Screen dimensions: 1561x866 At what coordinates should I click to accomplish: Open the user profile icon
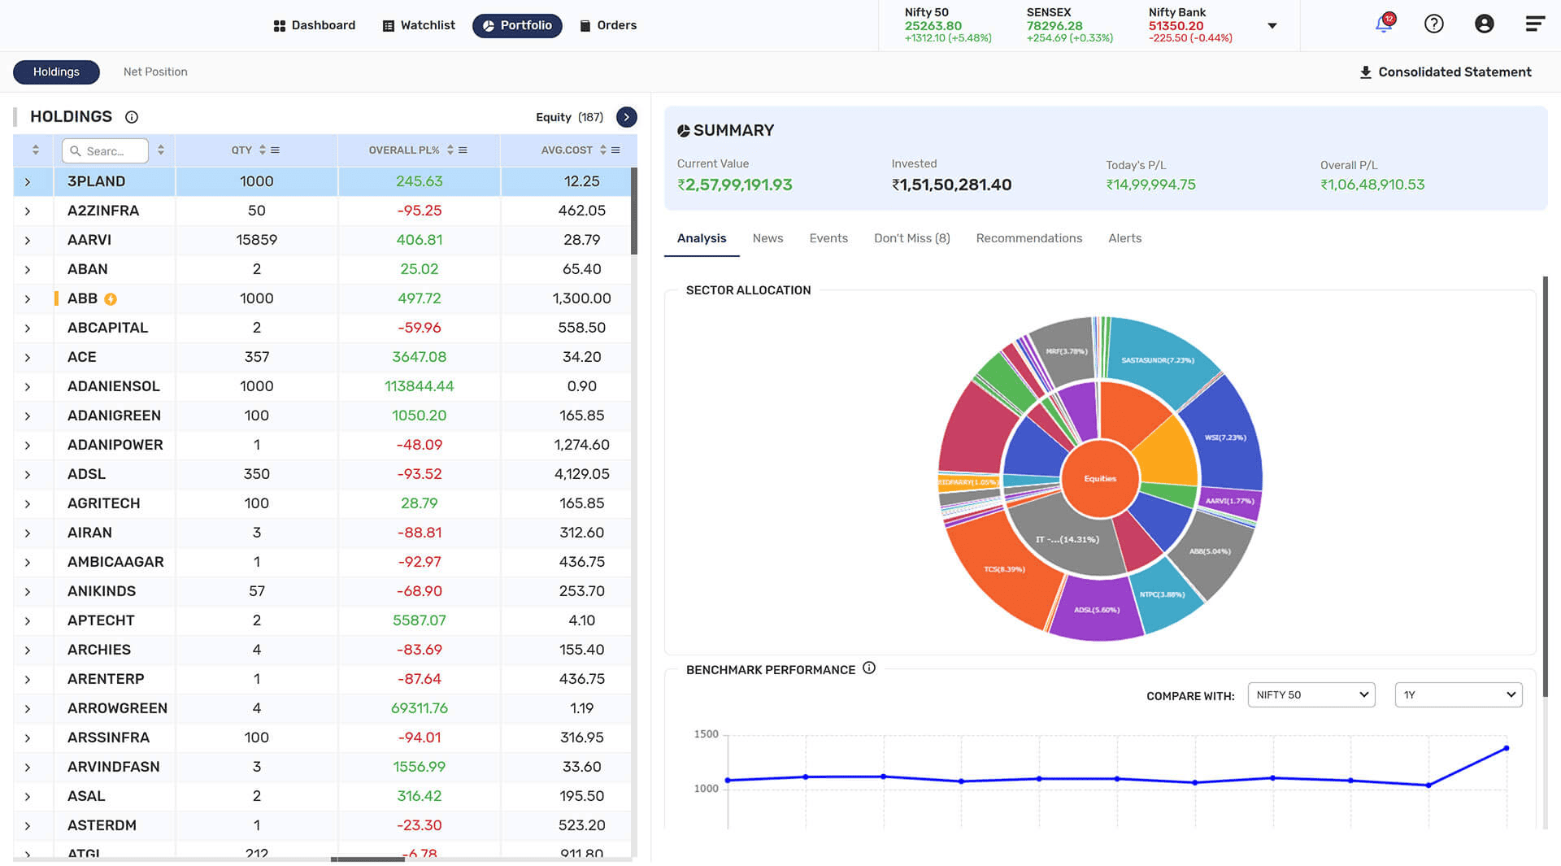coord(1485,24)
